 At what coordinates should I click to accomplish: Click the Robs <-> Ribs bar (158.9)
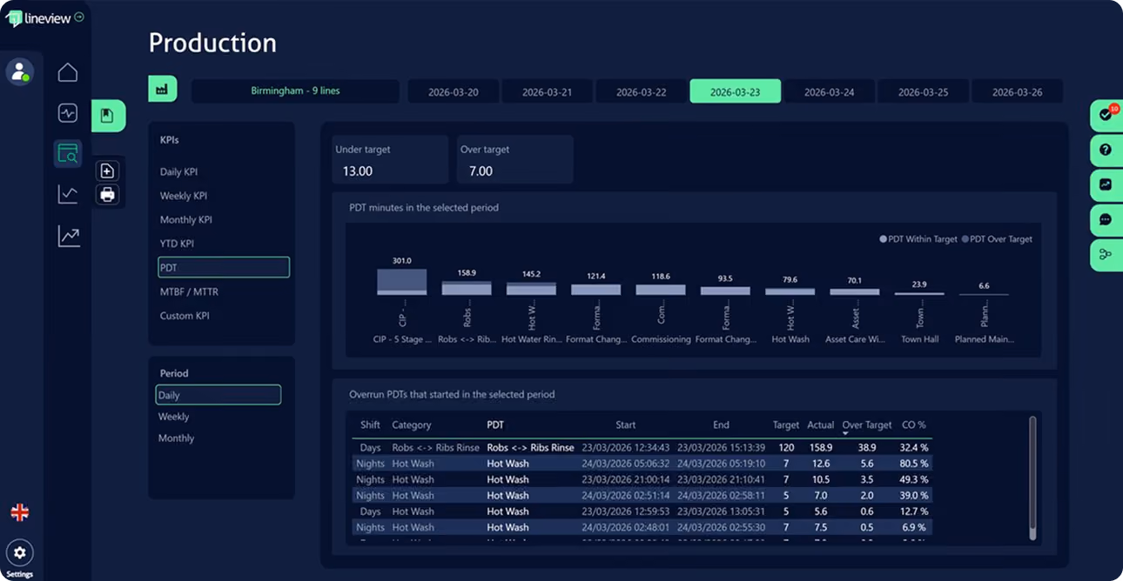coord(467,288)
